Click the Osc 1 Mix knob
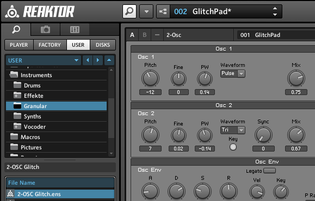 pos(296,78)
